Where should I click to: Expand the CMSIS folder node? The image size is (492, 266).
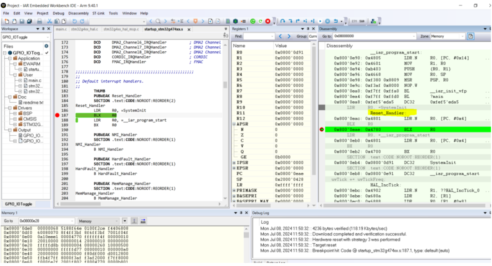[x=15, y=119]
